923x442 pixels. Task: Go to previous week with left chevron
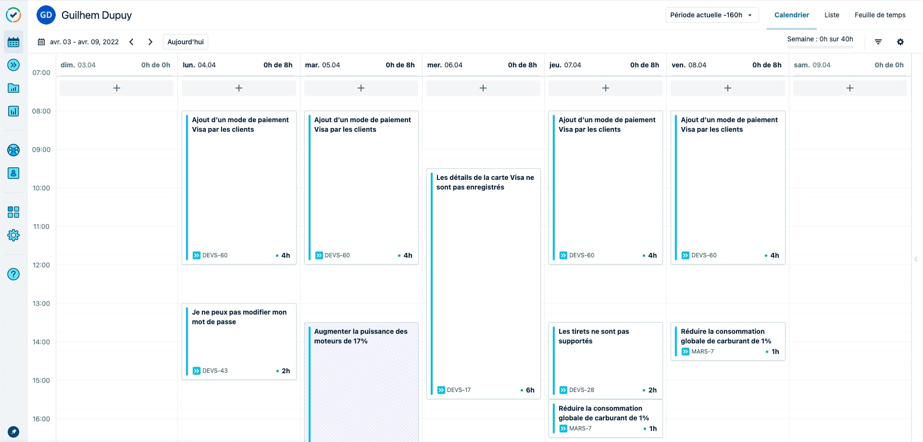click(131, 42)
